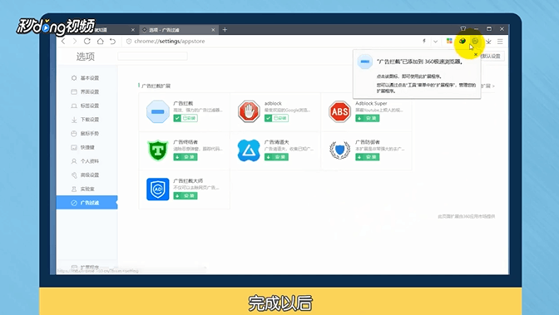Click the 广告拦截 extension title
Screen dimensions: 559x315
click(183, 103)
